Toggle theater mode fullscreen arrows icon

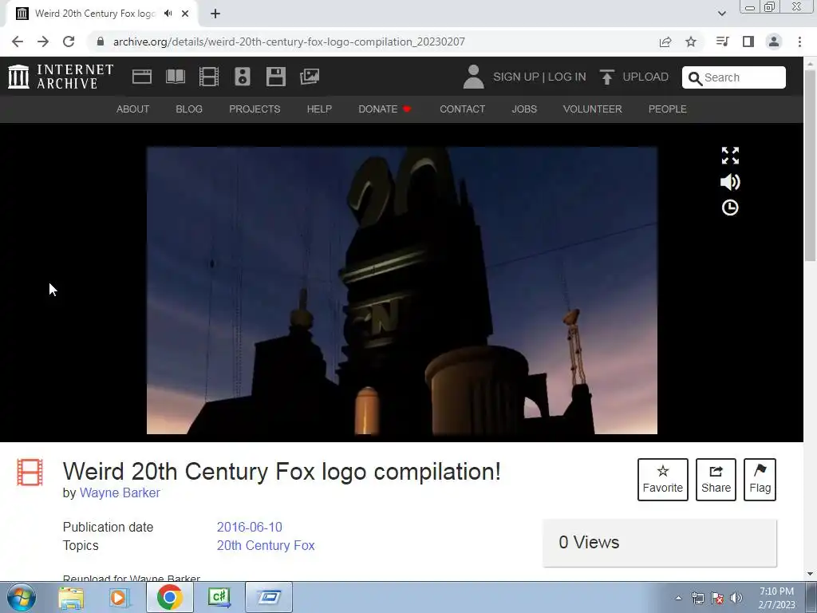pos(730,156)
